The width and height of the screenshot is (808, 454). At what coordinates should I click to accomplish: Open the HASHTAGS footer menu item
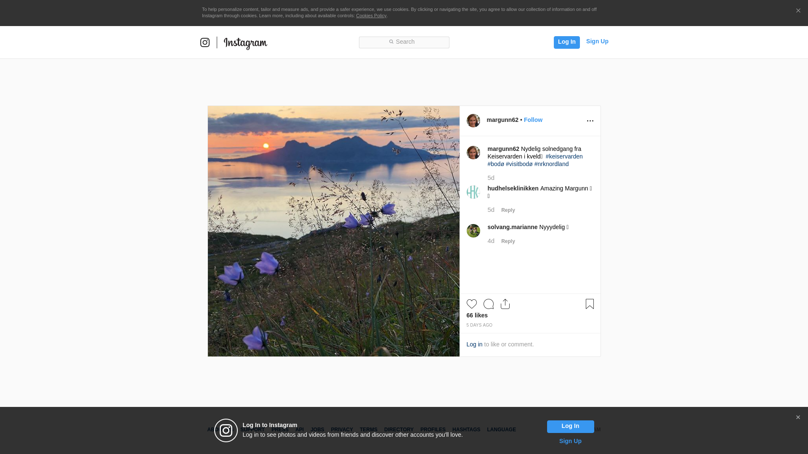[466, 430]
